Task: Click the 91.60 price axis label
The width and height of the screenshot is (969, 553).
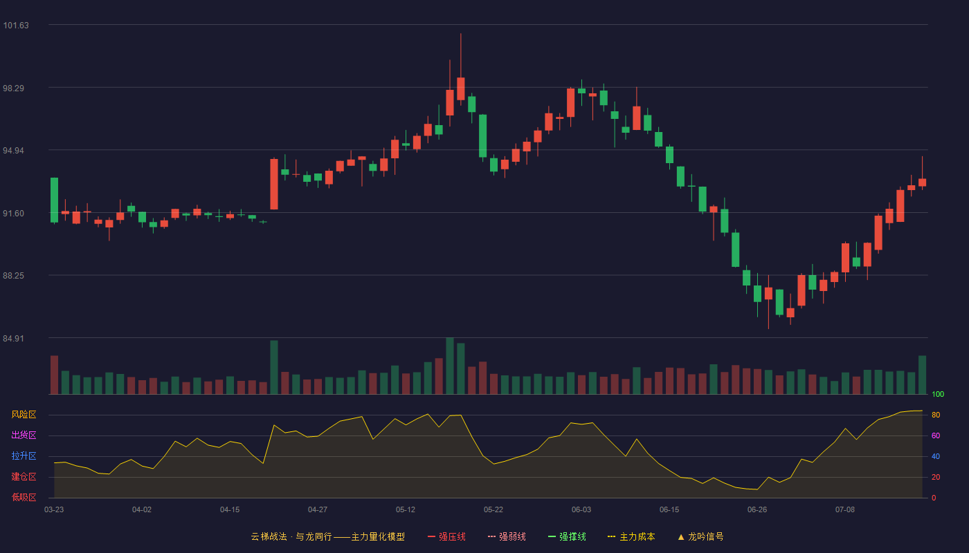Action: 15,214
